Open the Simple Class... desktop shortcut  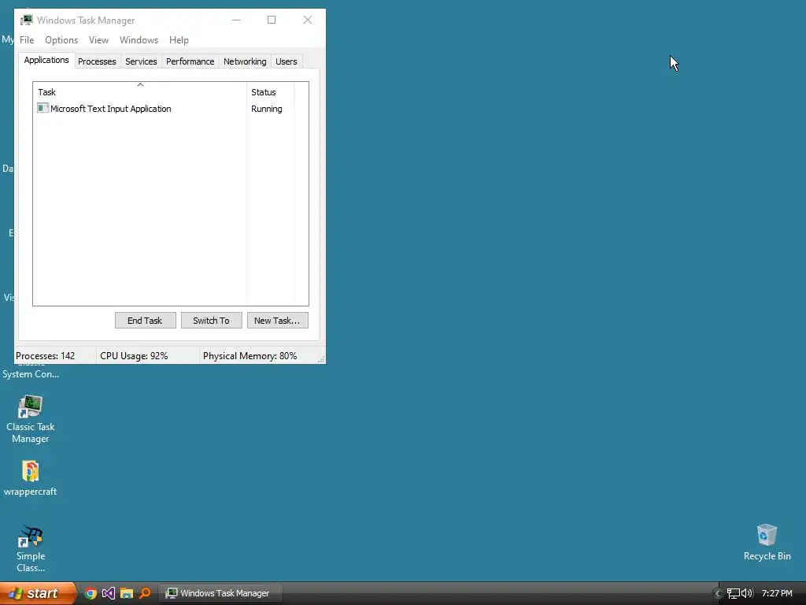[x=31, y=549]
